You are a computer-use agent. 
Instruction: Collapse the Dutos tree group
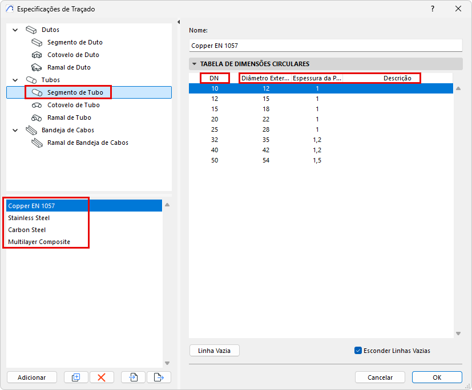[15, 30]
